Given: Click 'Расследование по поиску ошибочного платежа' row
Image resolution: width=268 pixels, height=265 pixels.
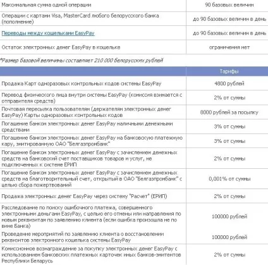Looking at the screenshot, I should 91,217.
